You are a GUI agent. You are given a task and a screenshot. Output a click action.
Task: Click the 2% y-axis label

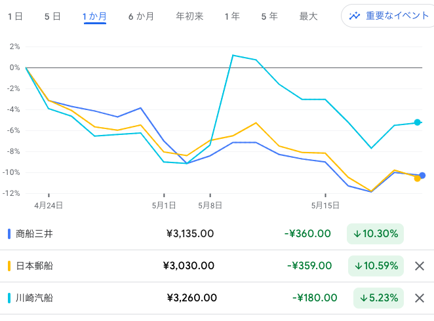coord(14,47)
